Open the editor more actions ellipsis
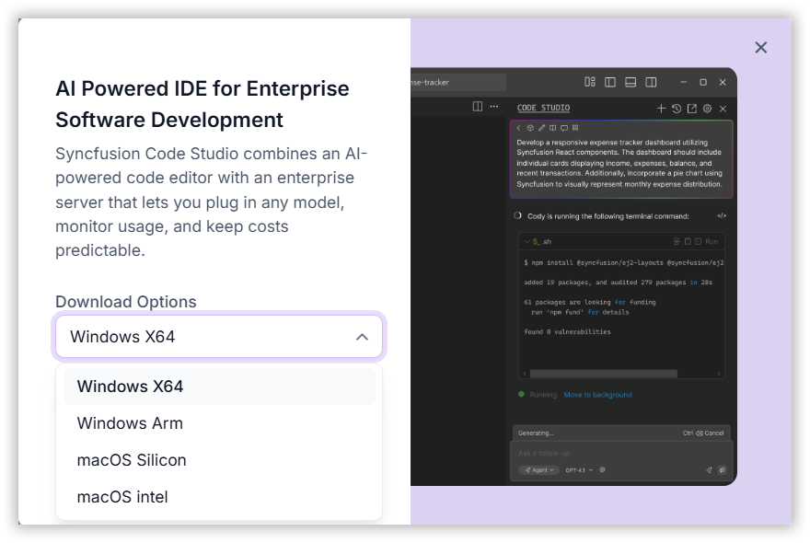Image resolution: width=810 pixels, height=543 pixels. click(494, 107)
